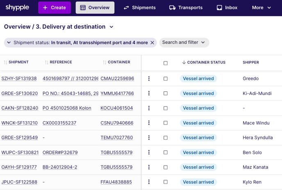Open the Search and filter dropdown
The image size is (282, 190).
click(184, 43)
